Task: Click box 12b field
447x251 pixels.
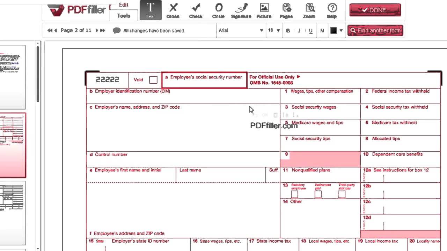Action: 401,191
